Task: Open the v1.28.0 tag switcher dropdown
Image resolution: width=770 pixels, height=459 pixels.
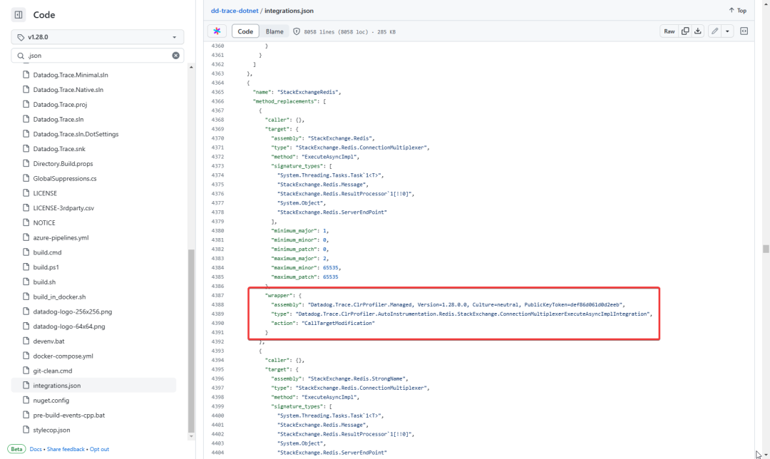Action: click(97, 37)
